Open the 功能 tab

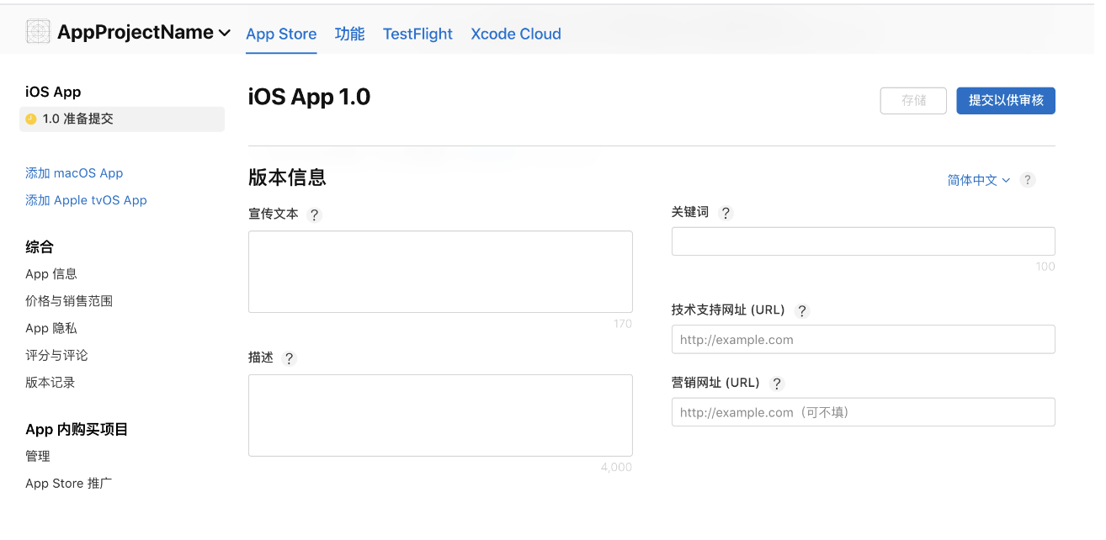349,34
